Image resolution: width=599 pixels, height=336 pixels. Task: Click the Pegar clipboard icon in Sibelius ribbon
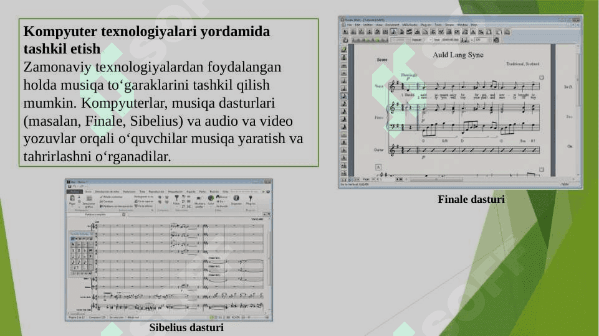pos(72,200)
